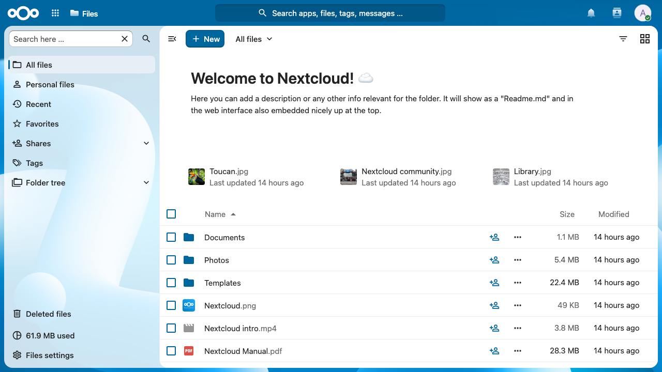Viewport: 662px width, 372px height.
Task: Click the Nextcloud intro video file icon
Action: click(189, 328)
